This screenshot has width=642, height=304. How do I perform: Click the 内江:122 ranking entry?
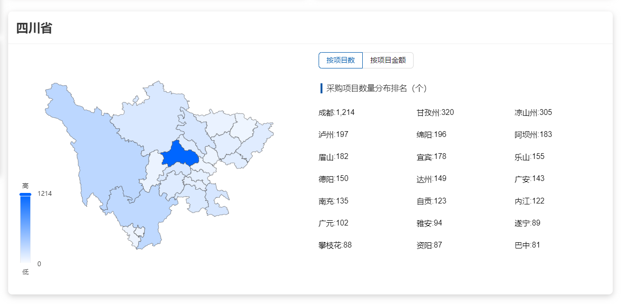point(529,201)
